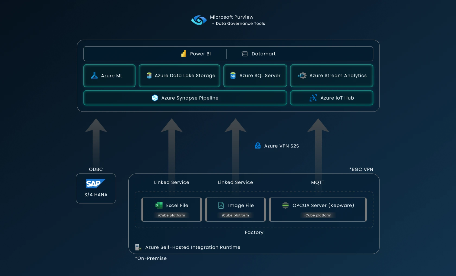Select the iCube platform tag under Image File
Image resolution: width=456 pixels, height=276 pixels.
tap(235, 215)
